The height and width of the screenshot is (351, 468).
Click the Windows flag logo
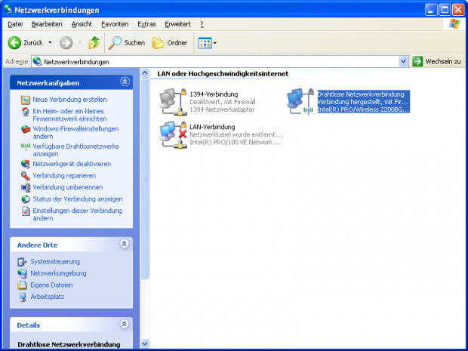point(454,24)
